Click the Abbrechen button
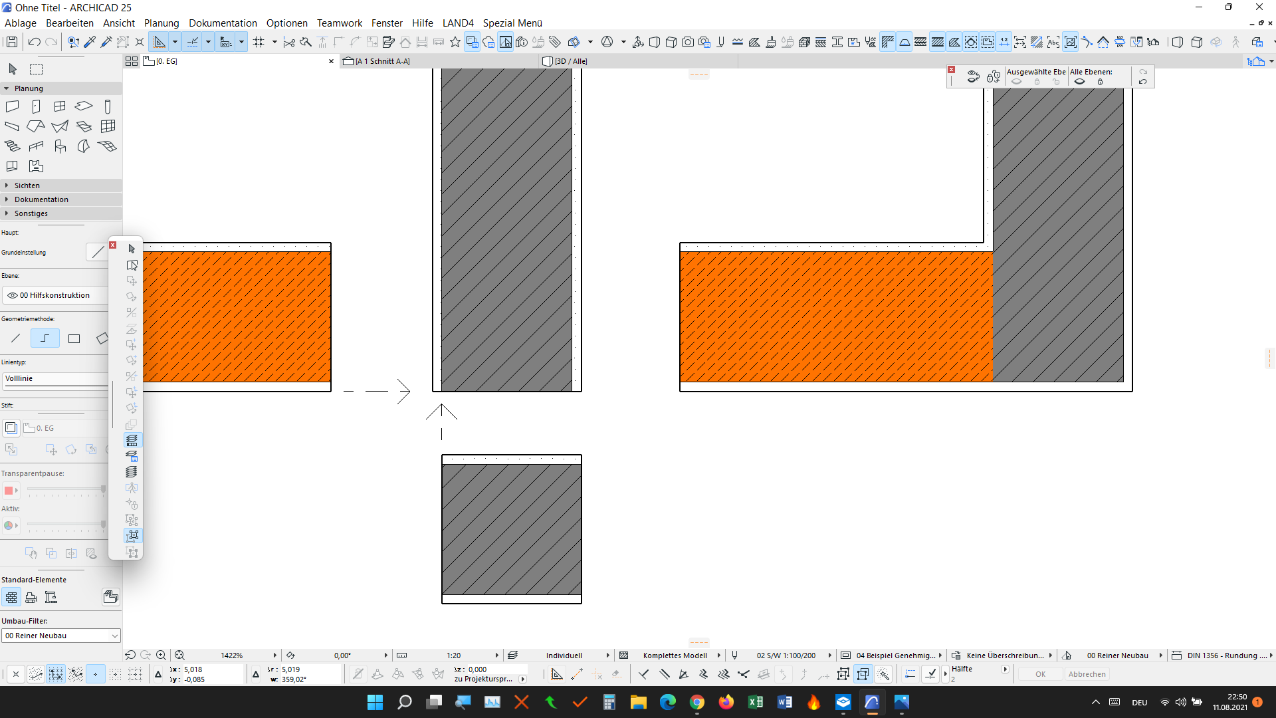Image resolution: width=1276 pixels, height=718 pixels. click(1087, 674)
